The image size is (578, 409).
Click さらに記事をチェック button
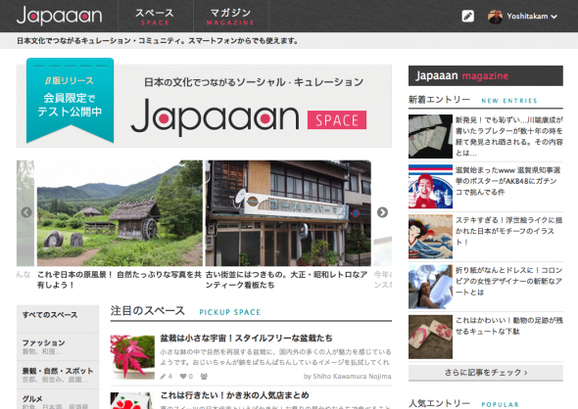[486, 373]
